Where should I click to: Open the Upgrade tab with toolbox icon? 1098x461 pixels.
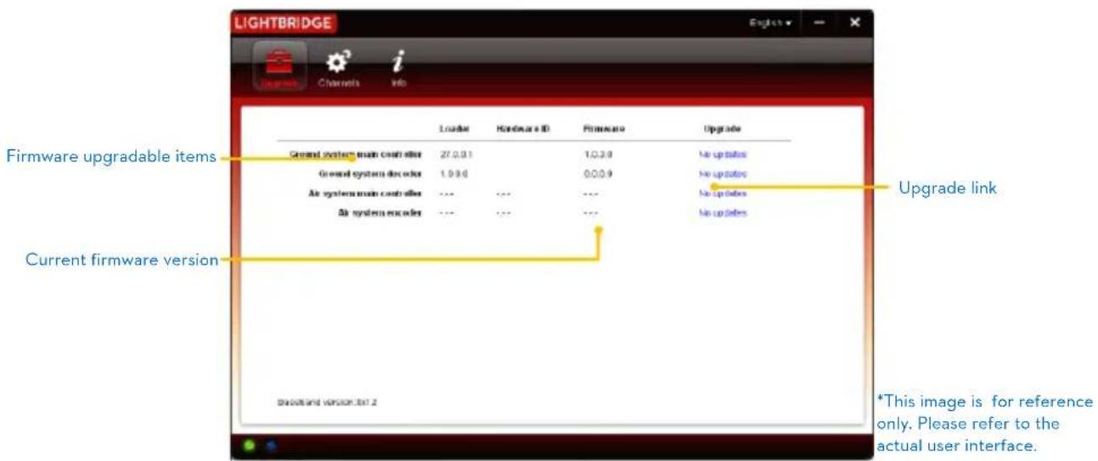coord(279,67)
